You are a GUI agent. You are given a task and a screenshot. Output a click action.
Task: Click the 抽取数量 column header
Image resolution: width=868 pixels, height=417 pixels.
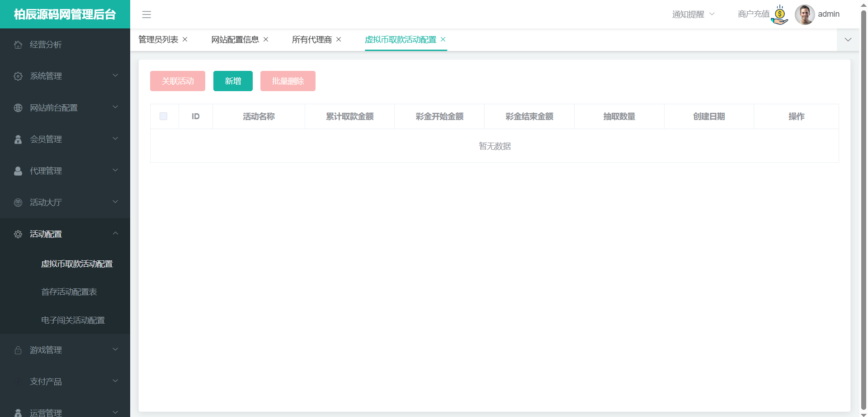pos(619,116)
